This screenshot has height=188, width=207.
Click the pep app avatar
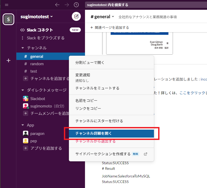[x=26, y=141]
